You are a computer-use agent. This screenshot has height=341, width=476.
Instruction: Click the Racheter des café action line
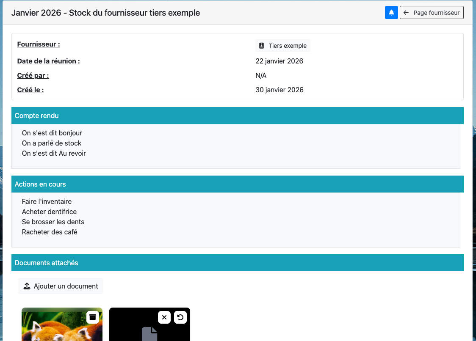(x=50, y=232)
